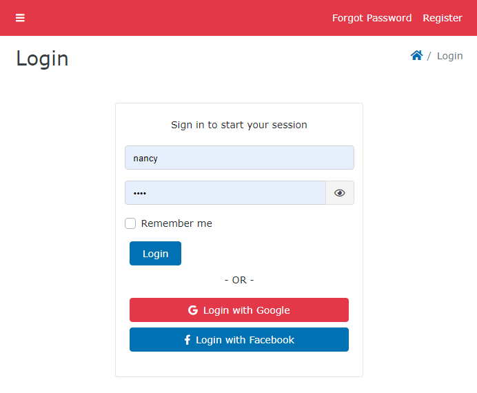Click the Sign in to start your session text
The height and width of the screenshot is (393, 477).
(x=239, y=125)
